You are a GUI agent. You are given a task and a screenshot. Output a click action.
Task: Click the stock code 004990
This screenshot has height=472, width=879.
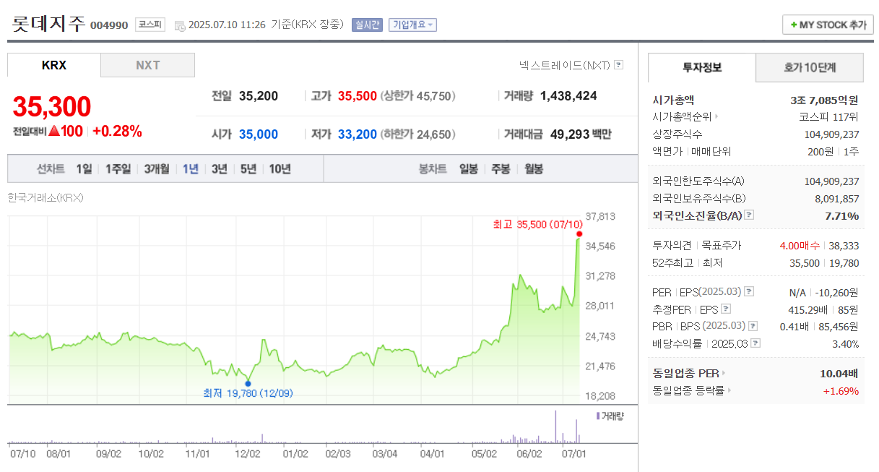(x=109, y=25)
